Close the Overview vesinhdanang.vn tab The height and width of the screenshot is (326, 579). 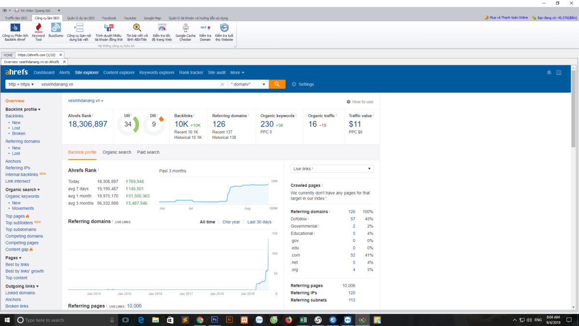(64, 62)
